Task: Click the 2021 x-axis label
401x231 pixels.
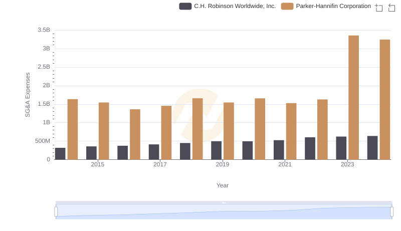Action: [x=285, y=164]
